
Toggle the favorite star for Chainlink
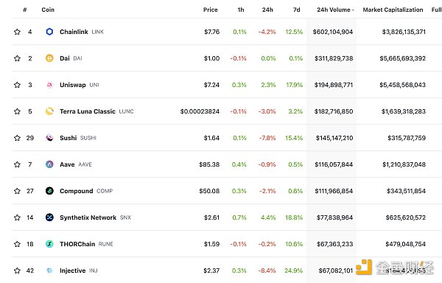pos(17,32)
